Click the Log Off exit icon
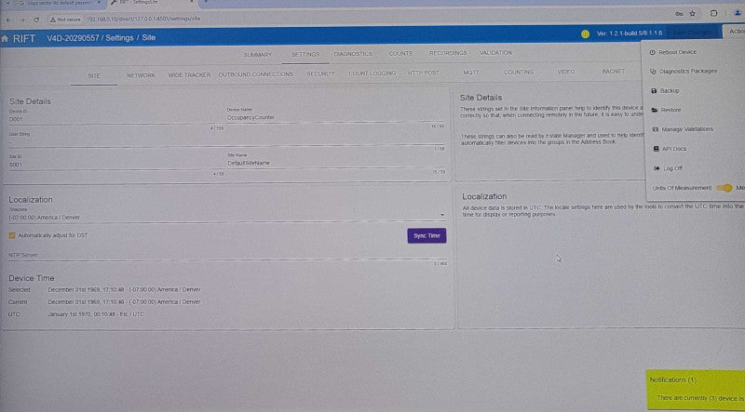745x412 pixels. coord(657,168)
